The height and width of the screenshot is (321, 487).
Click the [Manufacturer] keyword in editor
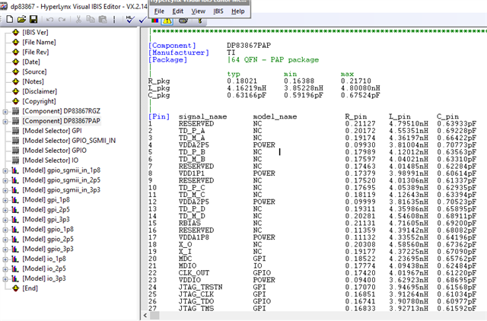(x=179, y=52)
